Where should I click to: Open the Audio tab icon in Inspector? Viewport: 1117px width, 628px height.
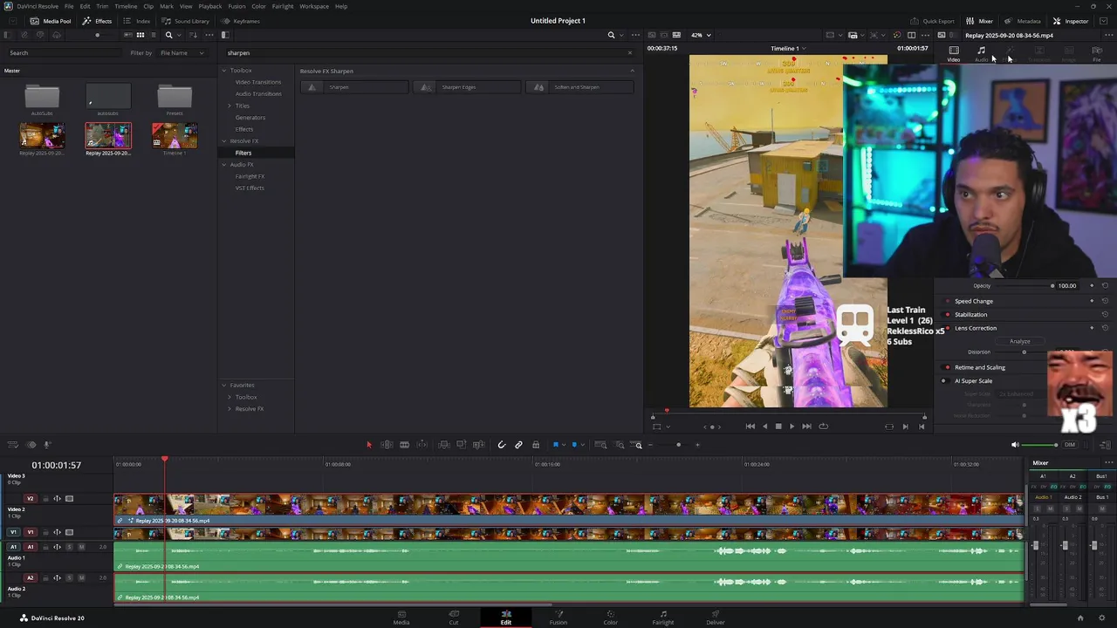tap(981, 53)
